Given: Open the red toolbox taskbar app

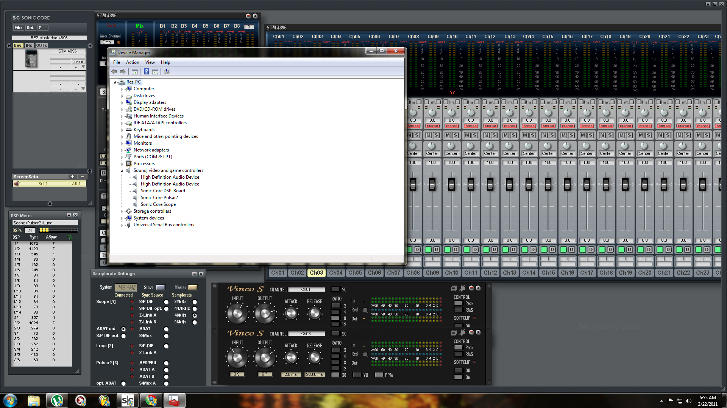Looking at the screenshot, I should (x=175, y=400).
